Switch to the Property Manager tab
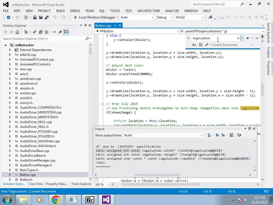The height and width of the screenshot is (205, 273). 57,184
